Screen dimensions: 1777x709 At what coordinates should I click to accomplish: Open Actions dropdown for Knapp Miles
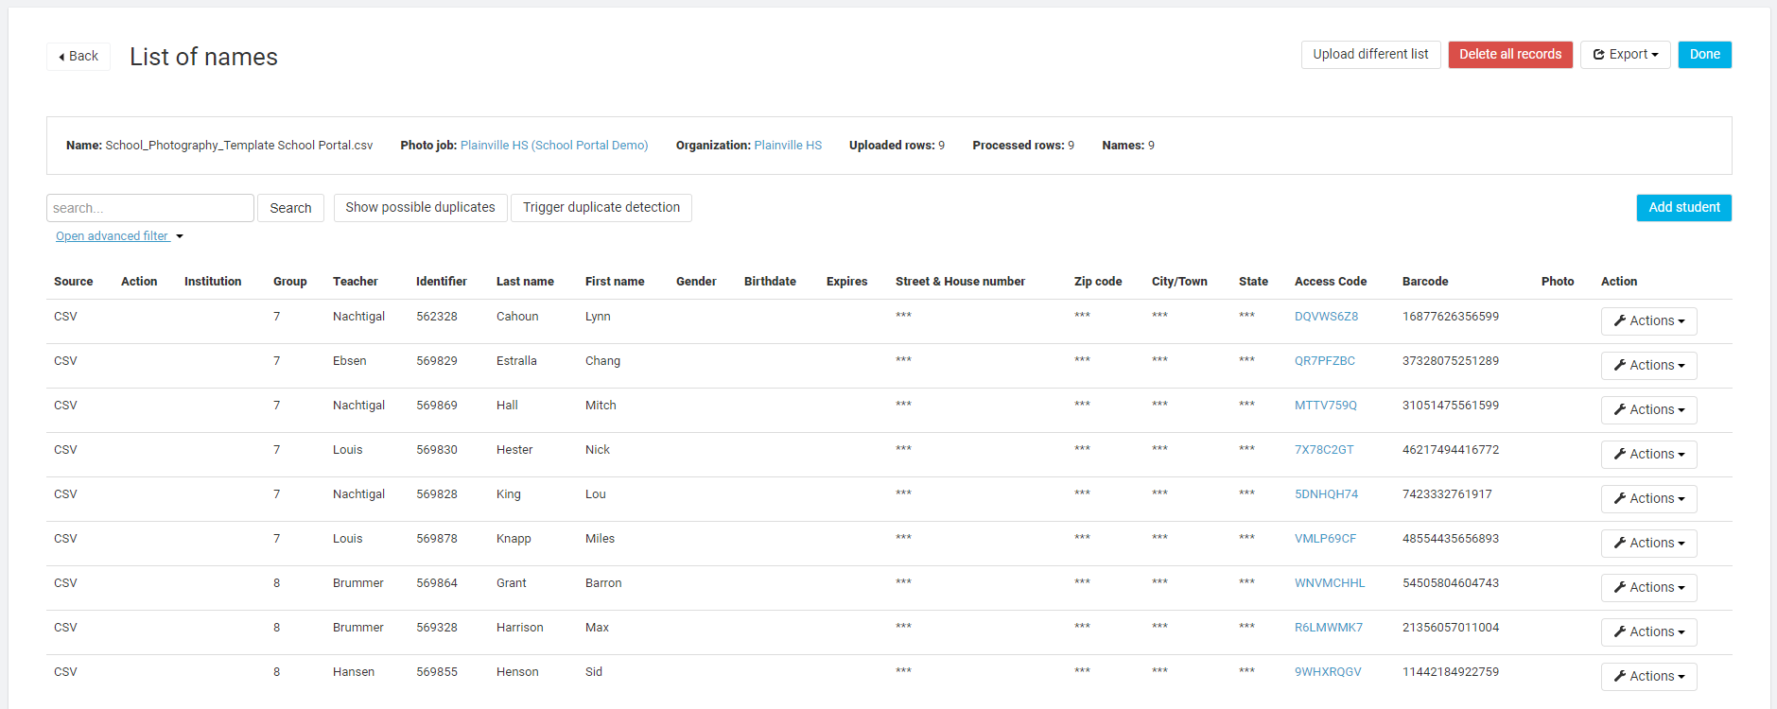(1648, 544)
